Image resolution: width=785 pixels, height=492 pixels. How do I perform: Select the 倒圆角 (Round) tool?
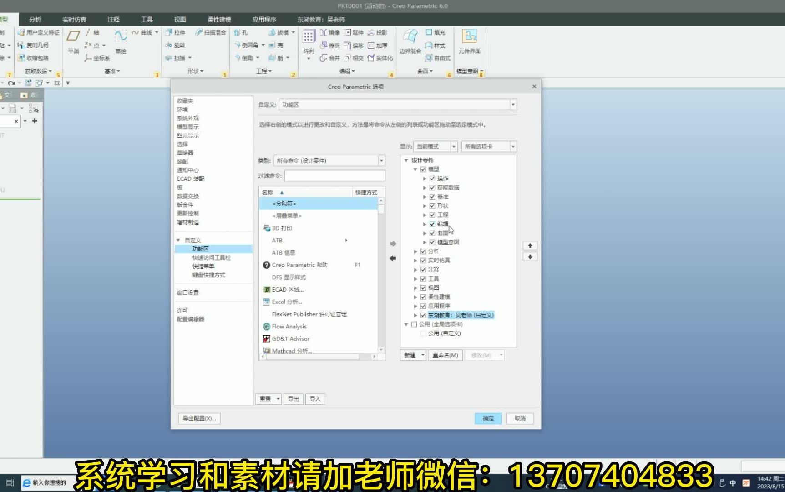point(247,45)
